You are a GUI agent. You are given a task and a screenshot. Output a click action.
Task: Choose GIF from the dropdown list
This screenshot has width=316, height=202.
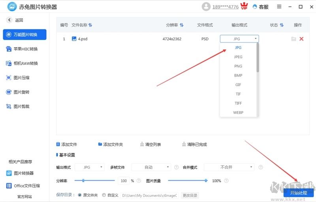click(238, 85)
